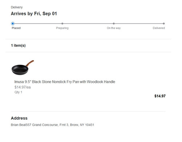The image size is (182, 142).
Task: Click the Arrives by Fri, Sep 01 heading
Action: [x=34, y=13]
